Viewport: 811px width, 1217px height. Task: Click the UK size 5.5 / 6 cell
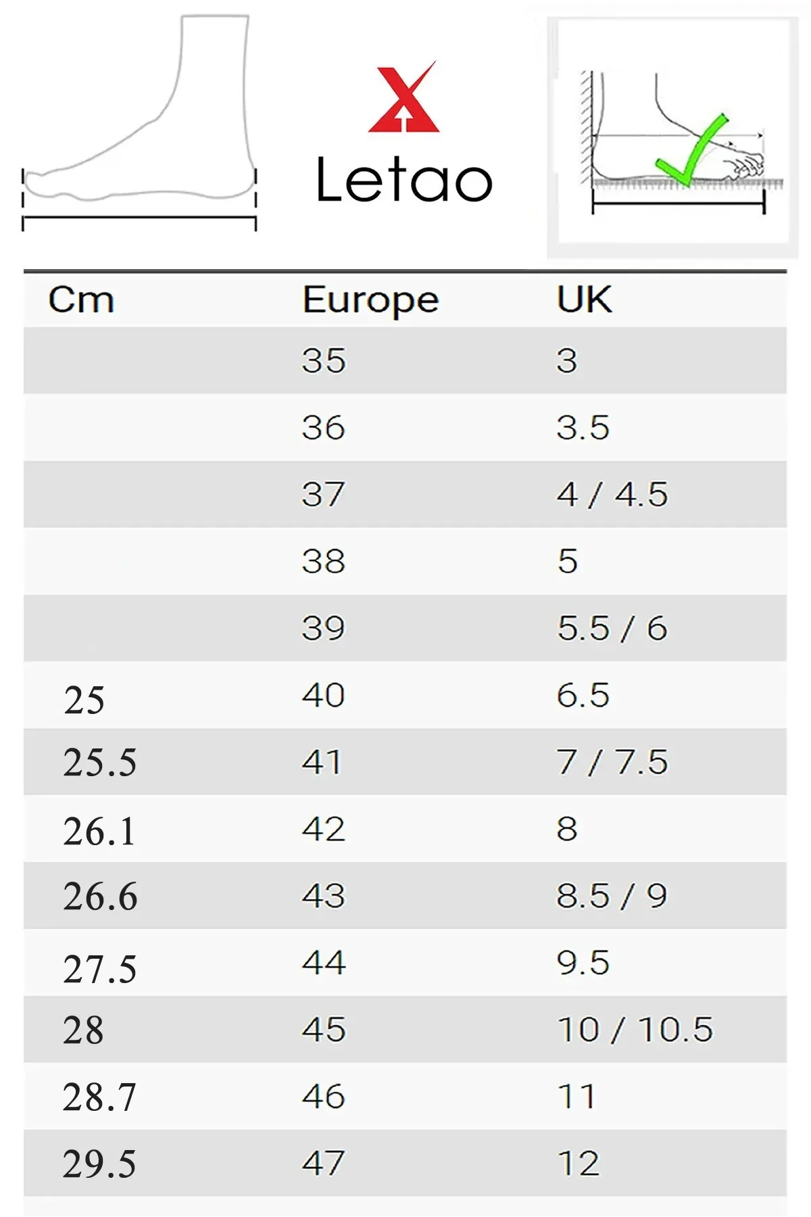pos(612,628)
